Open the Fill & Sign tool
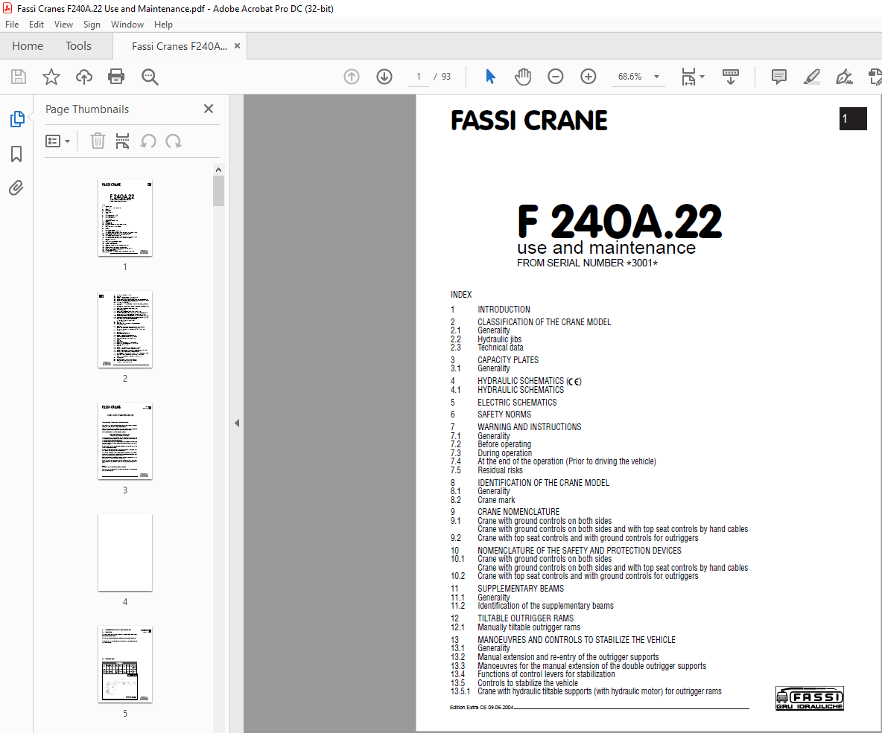 (x=844, y=77)
